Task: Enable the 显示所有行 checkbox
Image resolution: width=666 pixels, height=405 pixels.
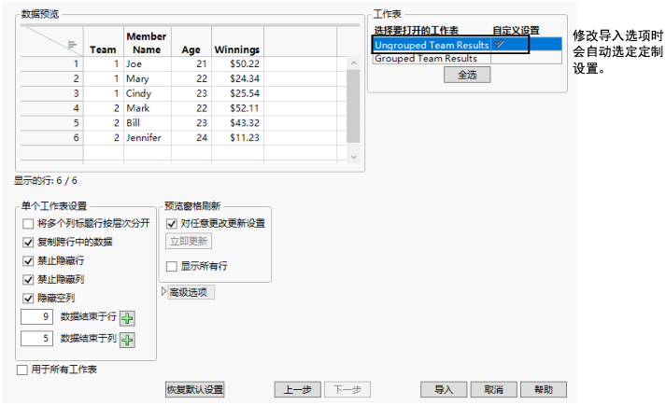Action: click(x=172, y=267)
